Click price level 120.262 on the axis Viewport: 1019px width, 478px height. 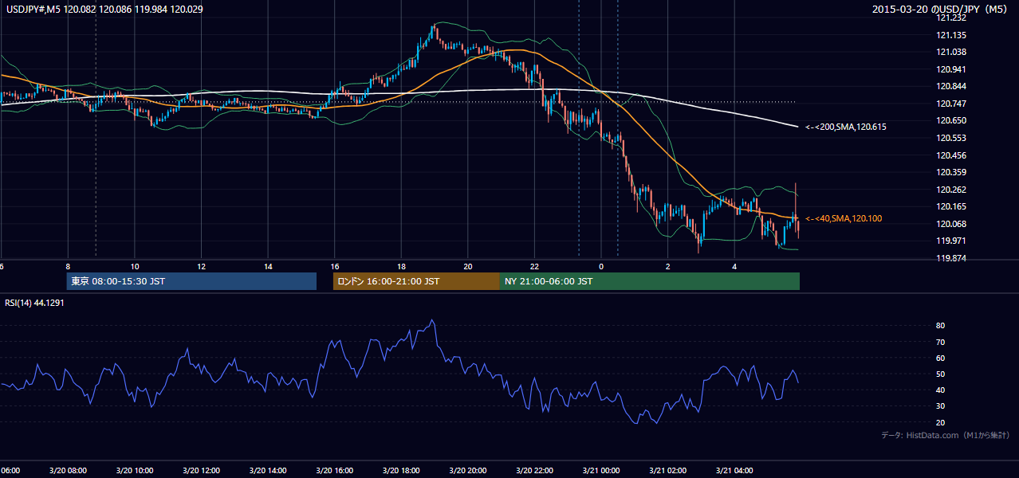(951, 190)
